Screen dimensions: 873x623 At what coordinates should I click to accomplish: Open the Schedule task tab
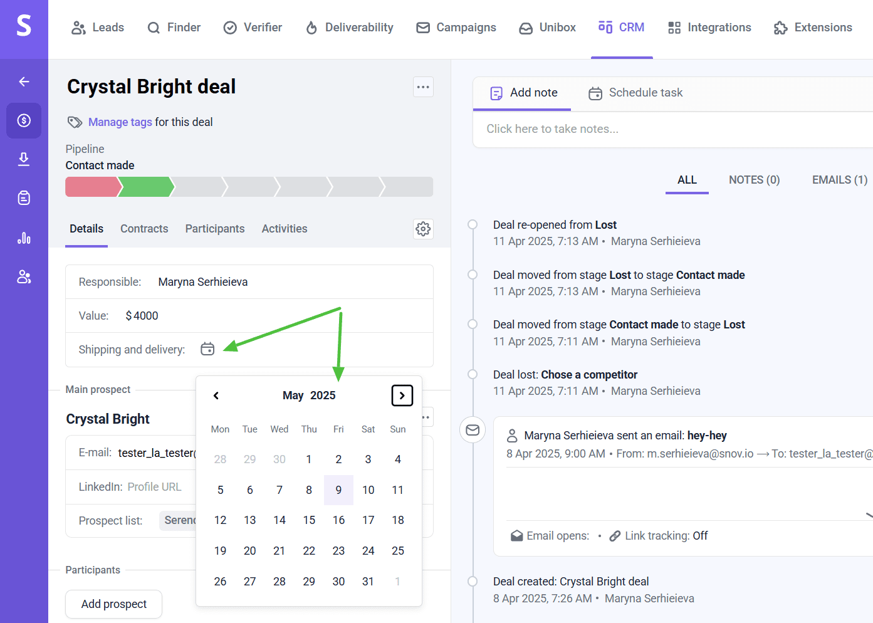635,93
